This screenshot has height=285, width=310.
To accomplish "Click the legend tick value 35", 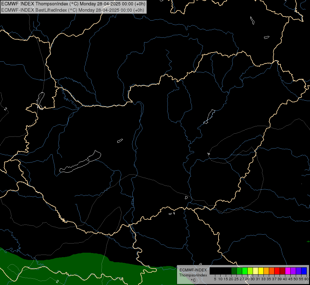I will 269,279.
